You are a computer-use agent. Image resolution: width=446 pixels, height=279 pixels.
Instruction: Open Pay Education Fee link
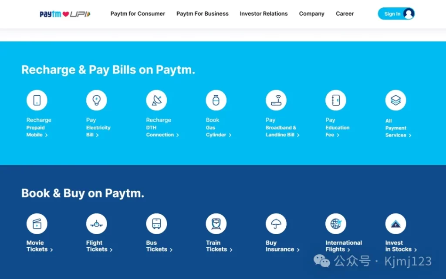tap(338, 127)
